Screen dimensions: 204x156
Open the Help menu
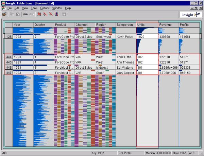click(68, 8)
